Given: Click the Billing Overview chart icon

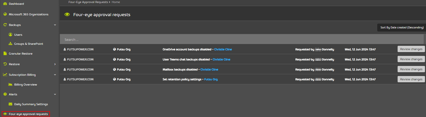Looking at the screenshot, I should tap(10, 84).
